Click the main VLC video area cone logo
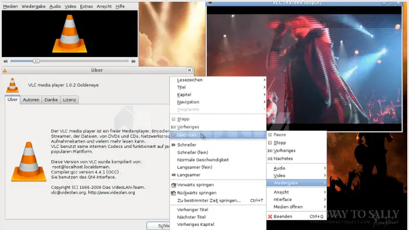This screenshot has width=409, height=230. click(69, 33)
